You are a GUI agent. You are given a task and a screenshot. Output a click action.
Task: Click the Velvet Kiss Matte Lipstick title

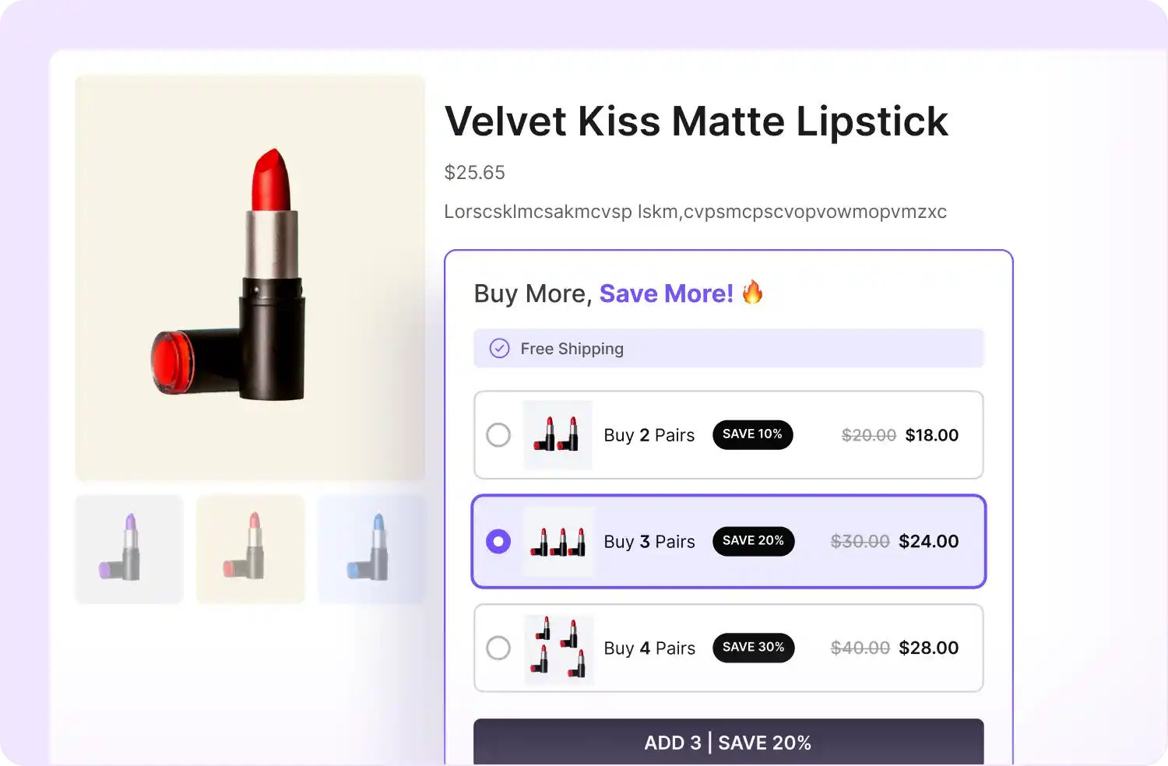tap(696, 121)
